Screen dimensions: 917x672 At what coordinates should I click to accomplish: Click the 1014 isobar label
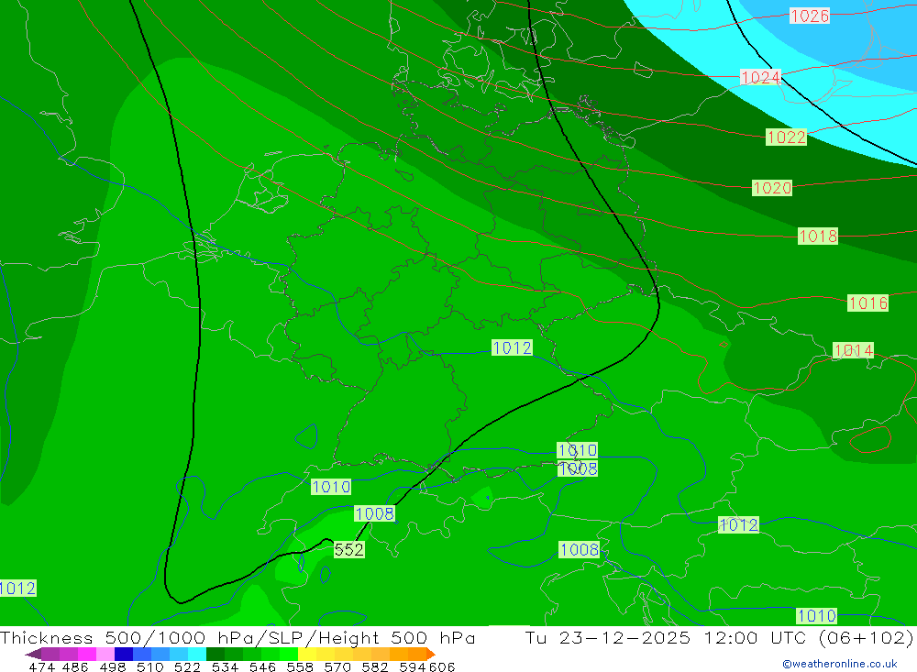[x=853, y=350]
